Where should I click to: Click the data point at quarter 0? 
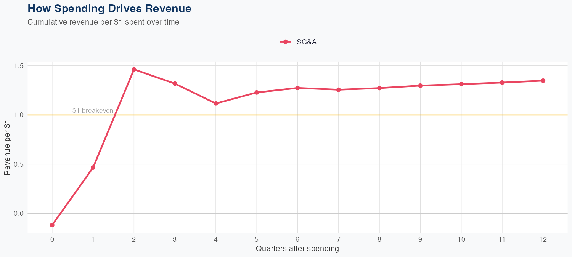pyautogui.click(x=52, y=225)
